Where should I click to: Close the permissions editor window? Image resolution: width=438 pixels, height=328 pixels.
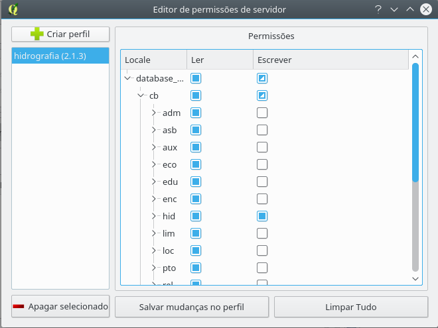[x=426, y=9]
